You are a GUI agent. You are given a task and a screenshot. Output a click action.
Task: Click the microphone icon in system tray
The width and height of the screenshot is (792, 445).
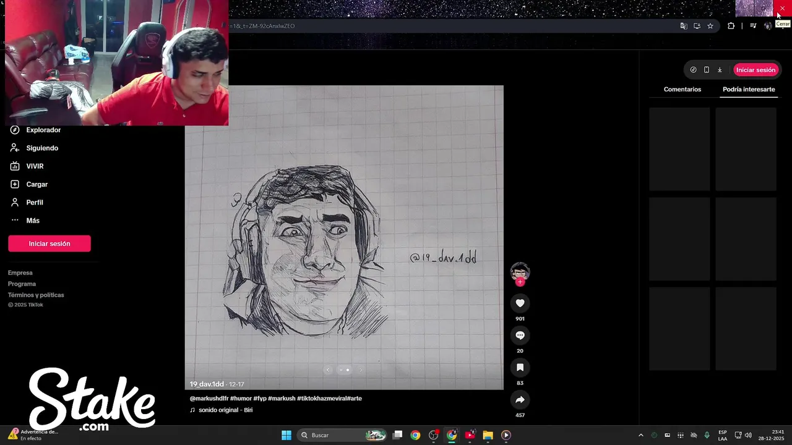tap(707, 435)
